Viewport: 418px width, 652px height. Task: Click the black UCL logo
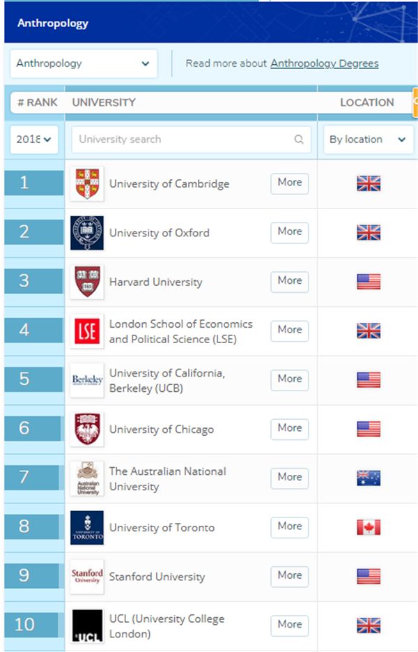pyautogui.click(x=87, y=626)
